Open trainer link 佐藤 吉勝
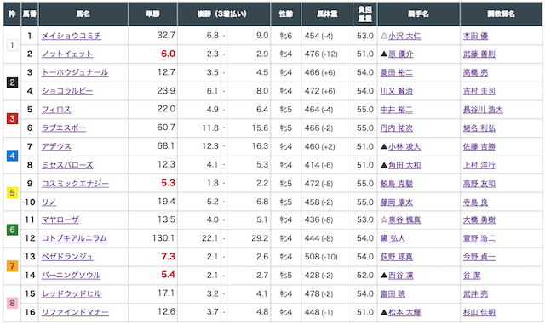Screen dimensions: 545x324 [479, 146]
